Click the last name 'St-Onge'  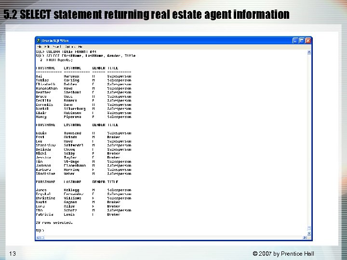[x=71, y=162]
